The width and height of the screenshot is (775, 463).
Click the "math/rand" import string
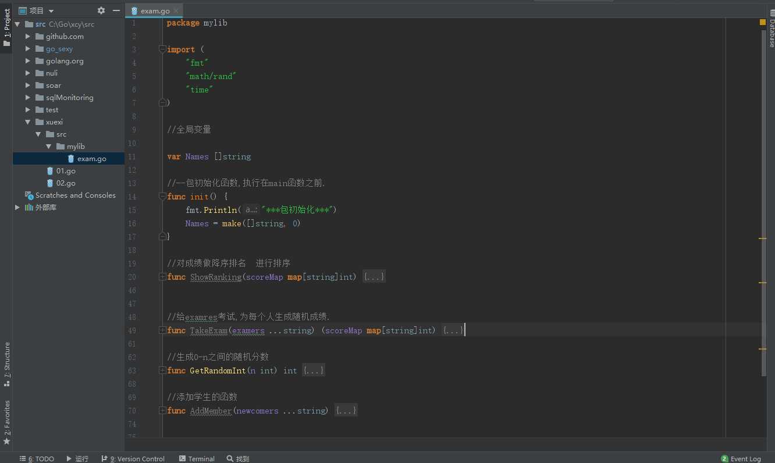point(211,76)
